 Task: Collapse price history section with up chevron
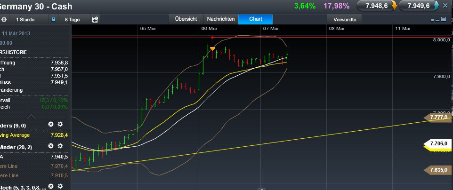pyautogui.click(x=31, y=117)
